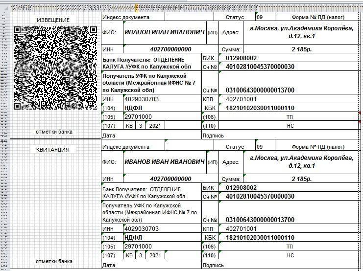Select address cell in upper notice

click(x=301, y=33)
